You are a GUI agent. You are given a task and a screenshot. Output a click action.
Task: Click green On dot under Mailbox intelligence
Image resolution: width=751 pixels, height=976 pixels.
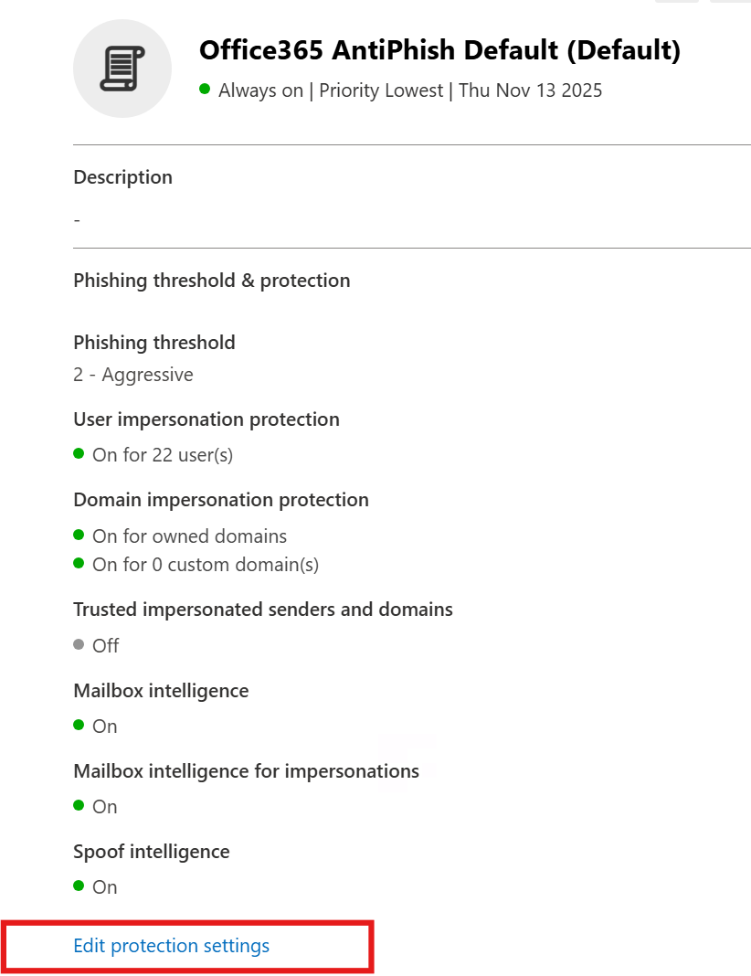tap(79, 725)
